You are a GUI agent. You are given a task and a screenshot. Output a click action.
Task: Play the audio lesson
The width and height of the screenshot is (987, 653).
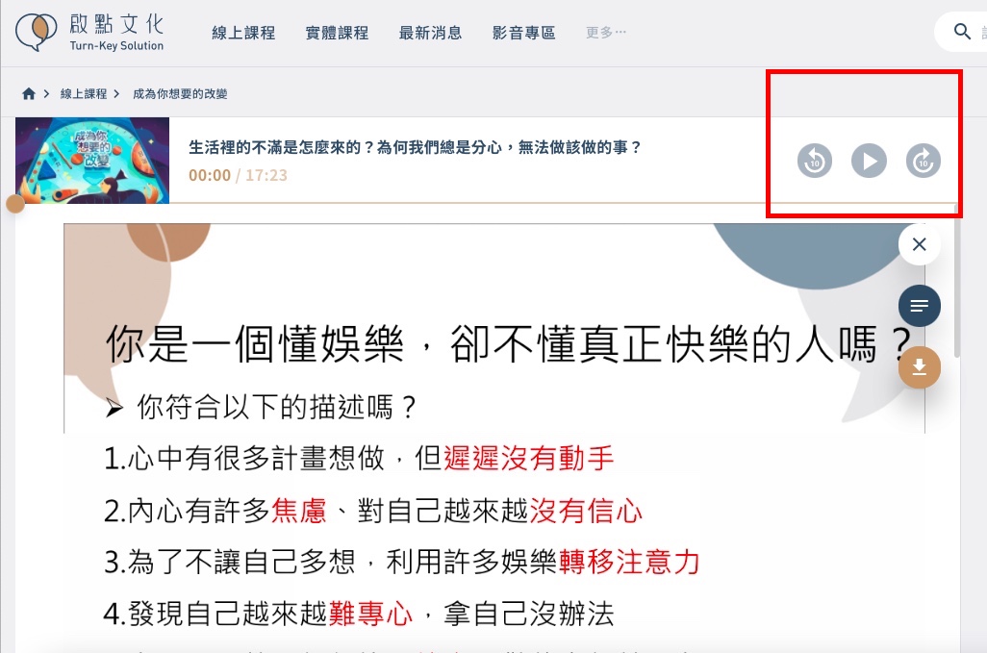869,161
